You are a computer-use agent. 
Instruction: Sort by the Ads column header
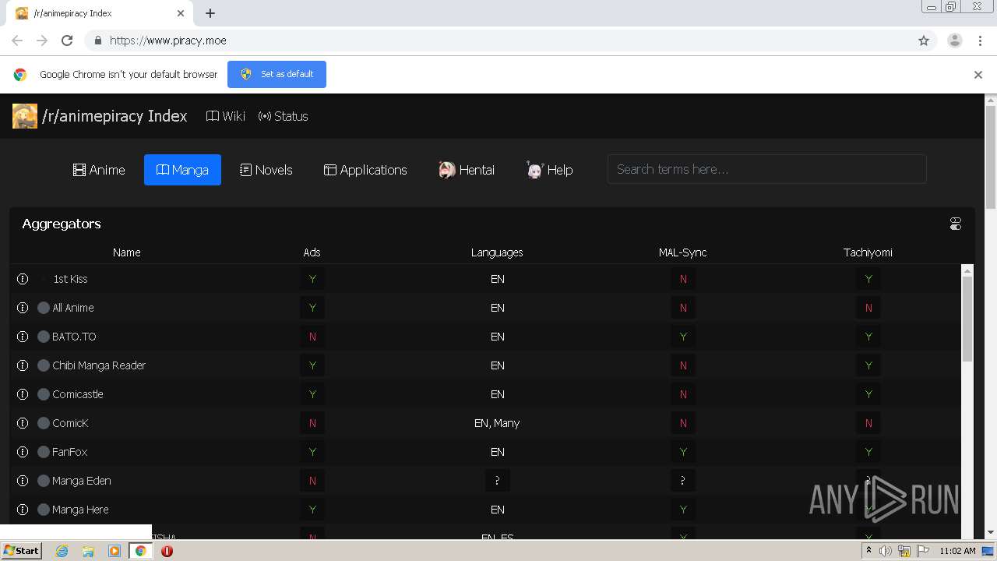312,252
